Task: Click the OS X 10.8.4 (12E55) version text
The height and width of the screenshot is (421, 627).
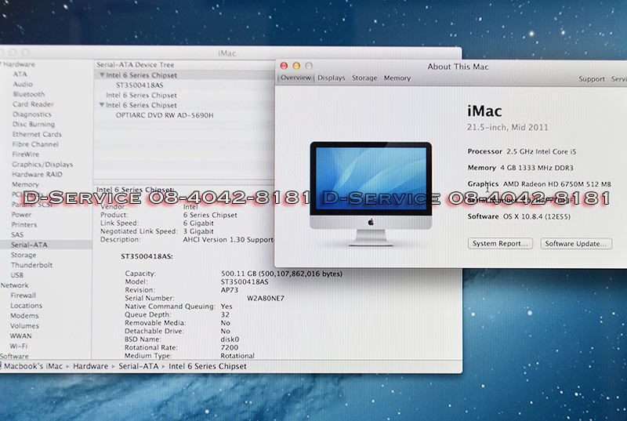Action: [x=537, y=216]
